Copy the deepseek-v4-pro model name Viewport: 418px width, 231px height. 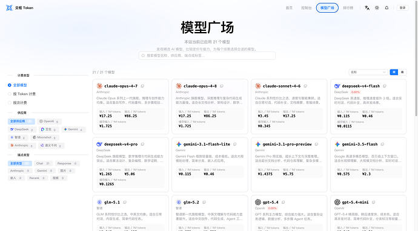142,145
